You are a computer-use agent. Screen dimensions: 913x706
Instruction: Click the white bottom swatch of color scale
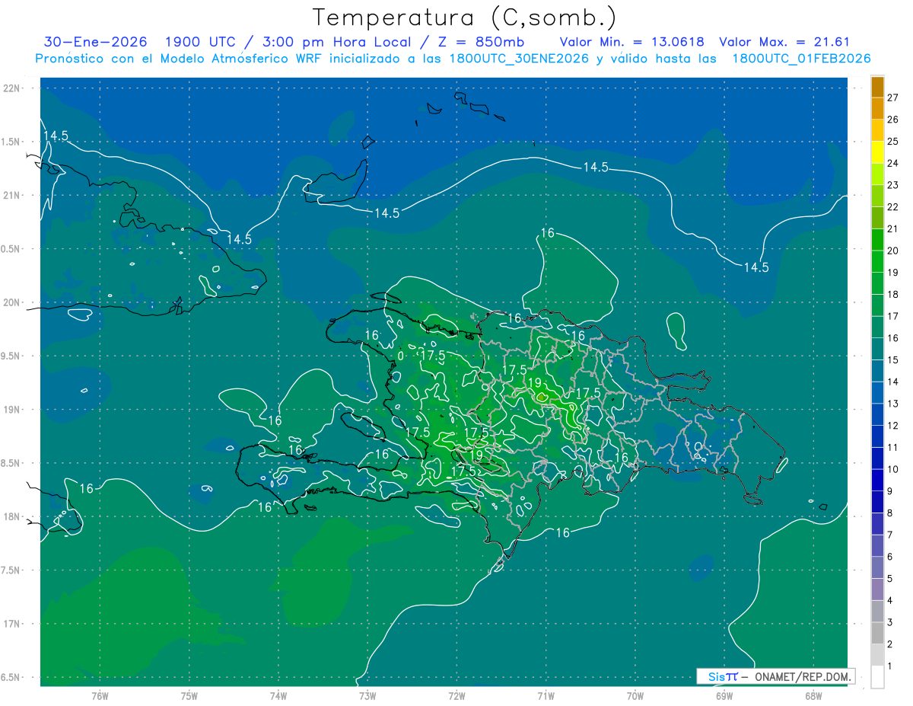(x=877, y=676)
